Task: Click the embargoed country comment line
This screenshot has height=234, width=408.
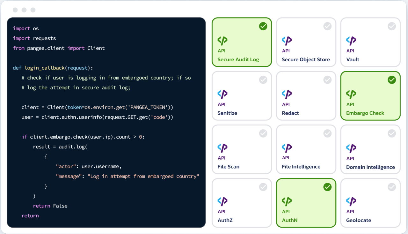Action: (x=106, y=78)
